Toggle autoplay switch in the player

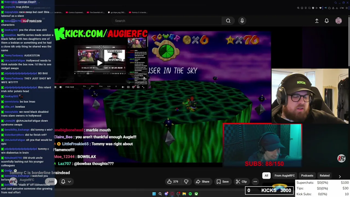point(123,87)
